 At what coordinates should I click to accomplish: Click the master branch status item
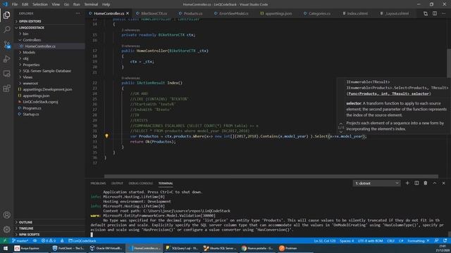[x=20, y=240]
